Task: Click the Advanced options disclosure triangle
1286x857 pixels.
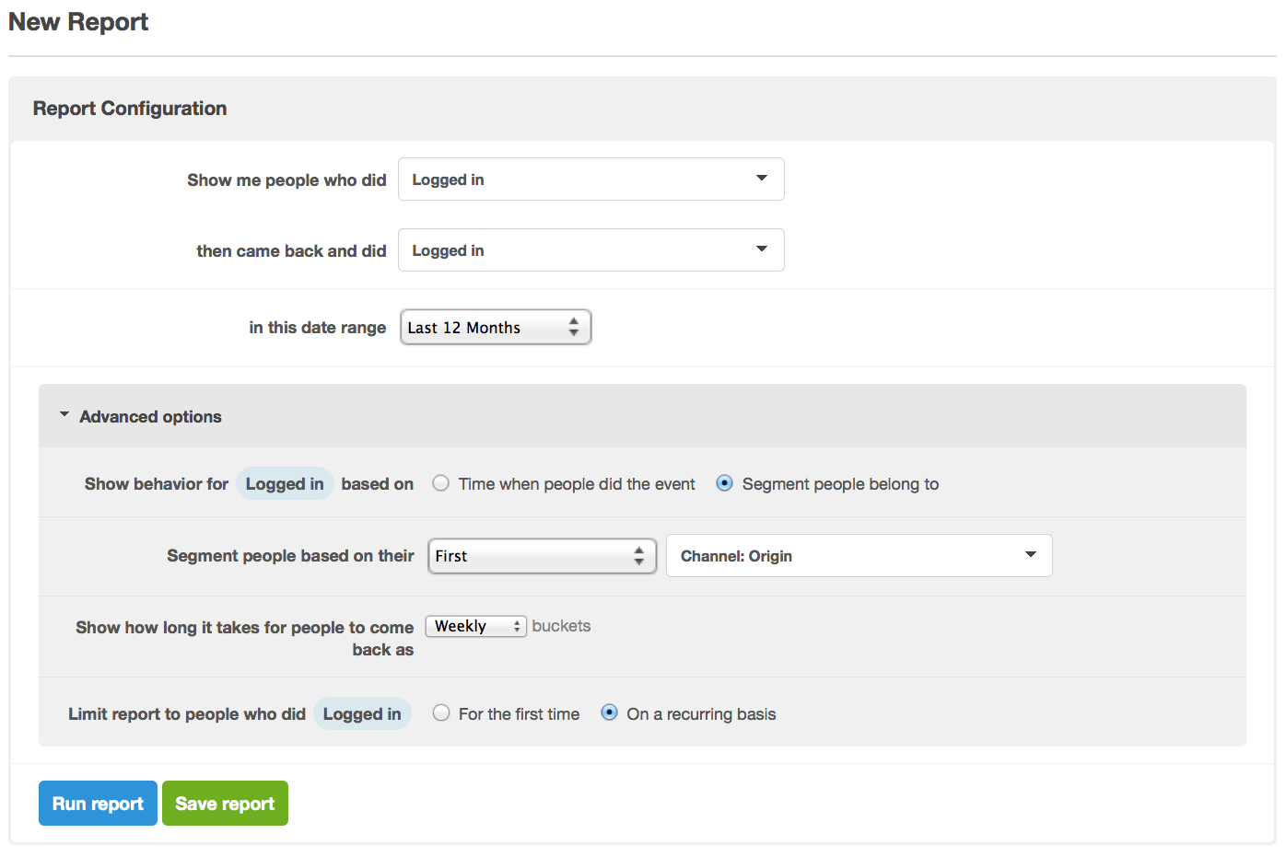Action: point(64,415)
